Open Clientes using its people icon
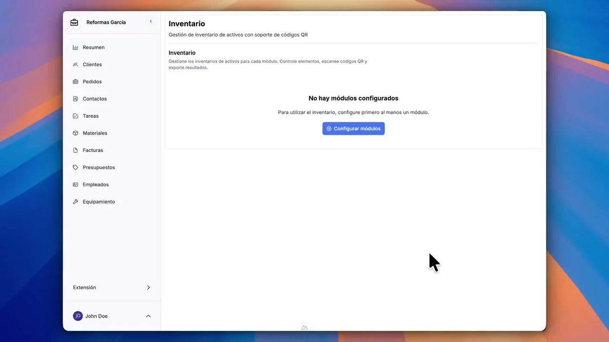This screenshot has height=342, width=609. tap(76, 64)
